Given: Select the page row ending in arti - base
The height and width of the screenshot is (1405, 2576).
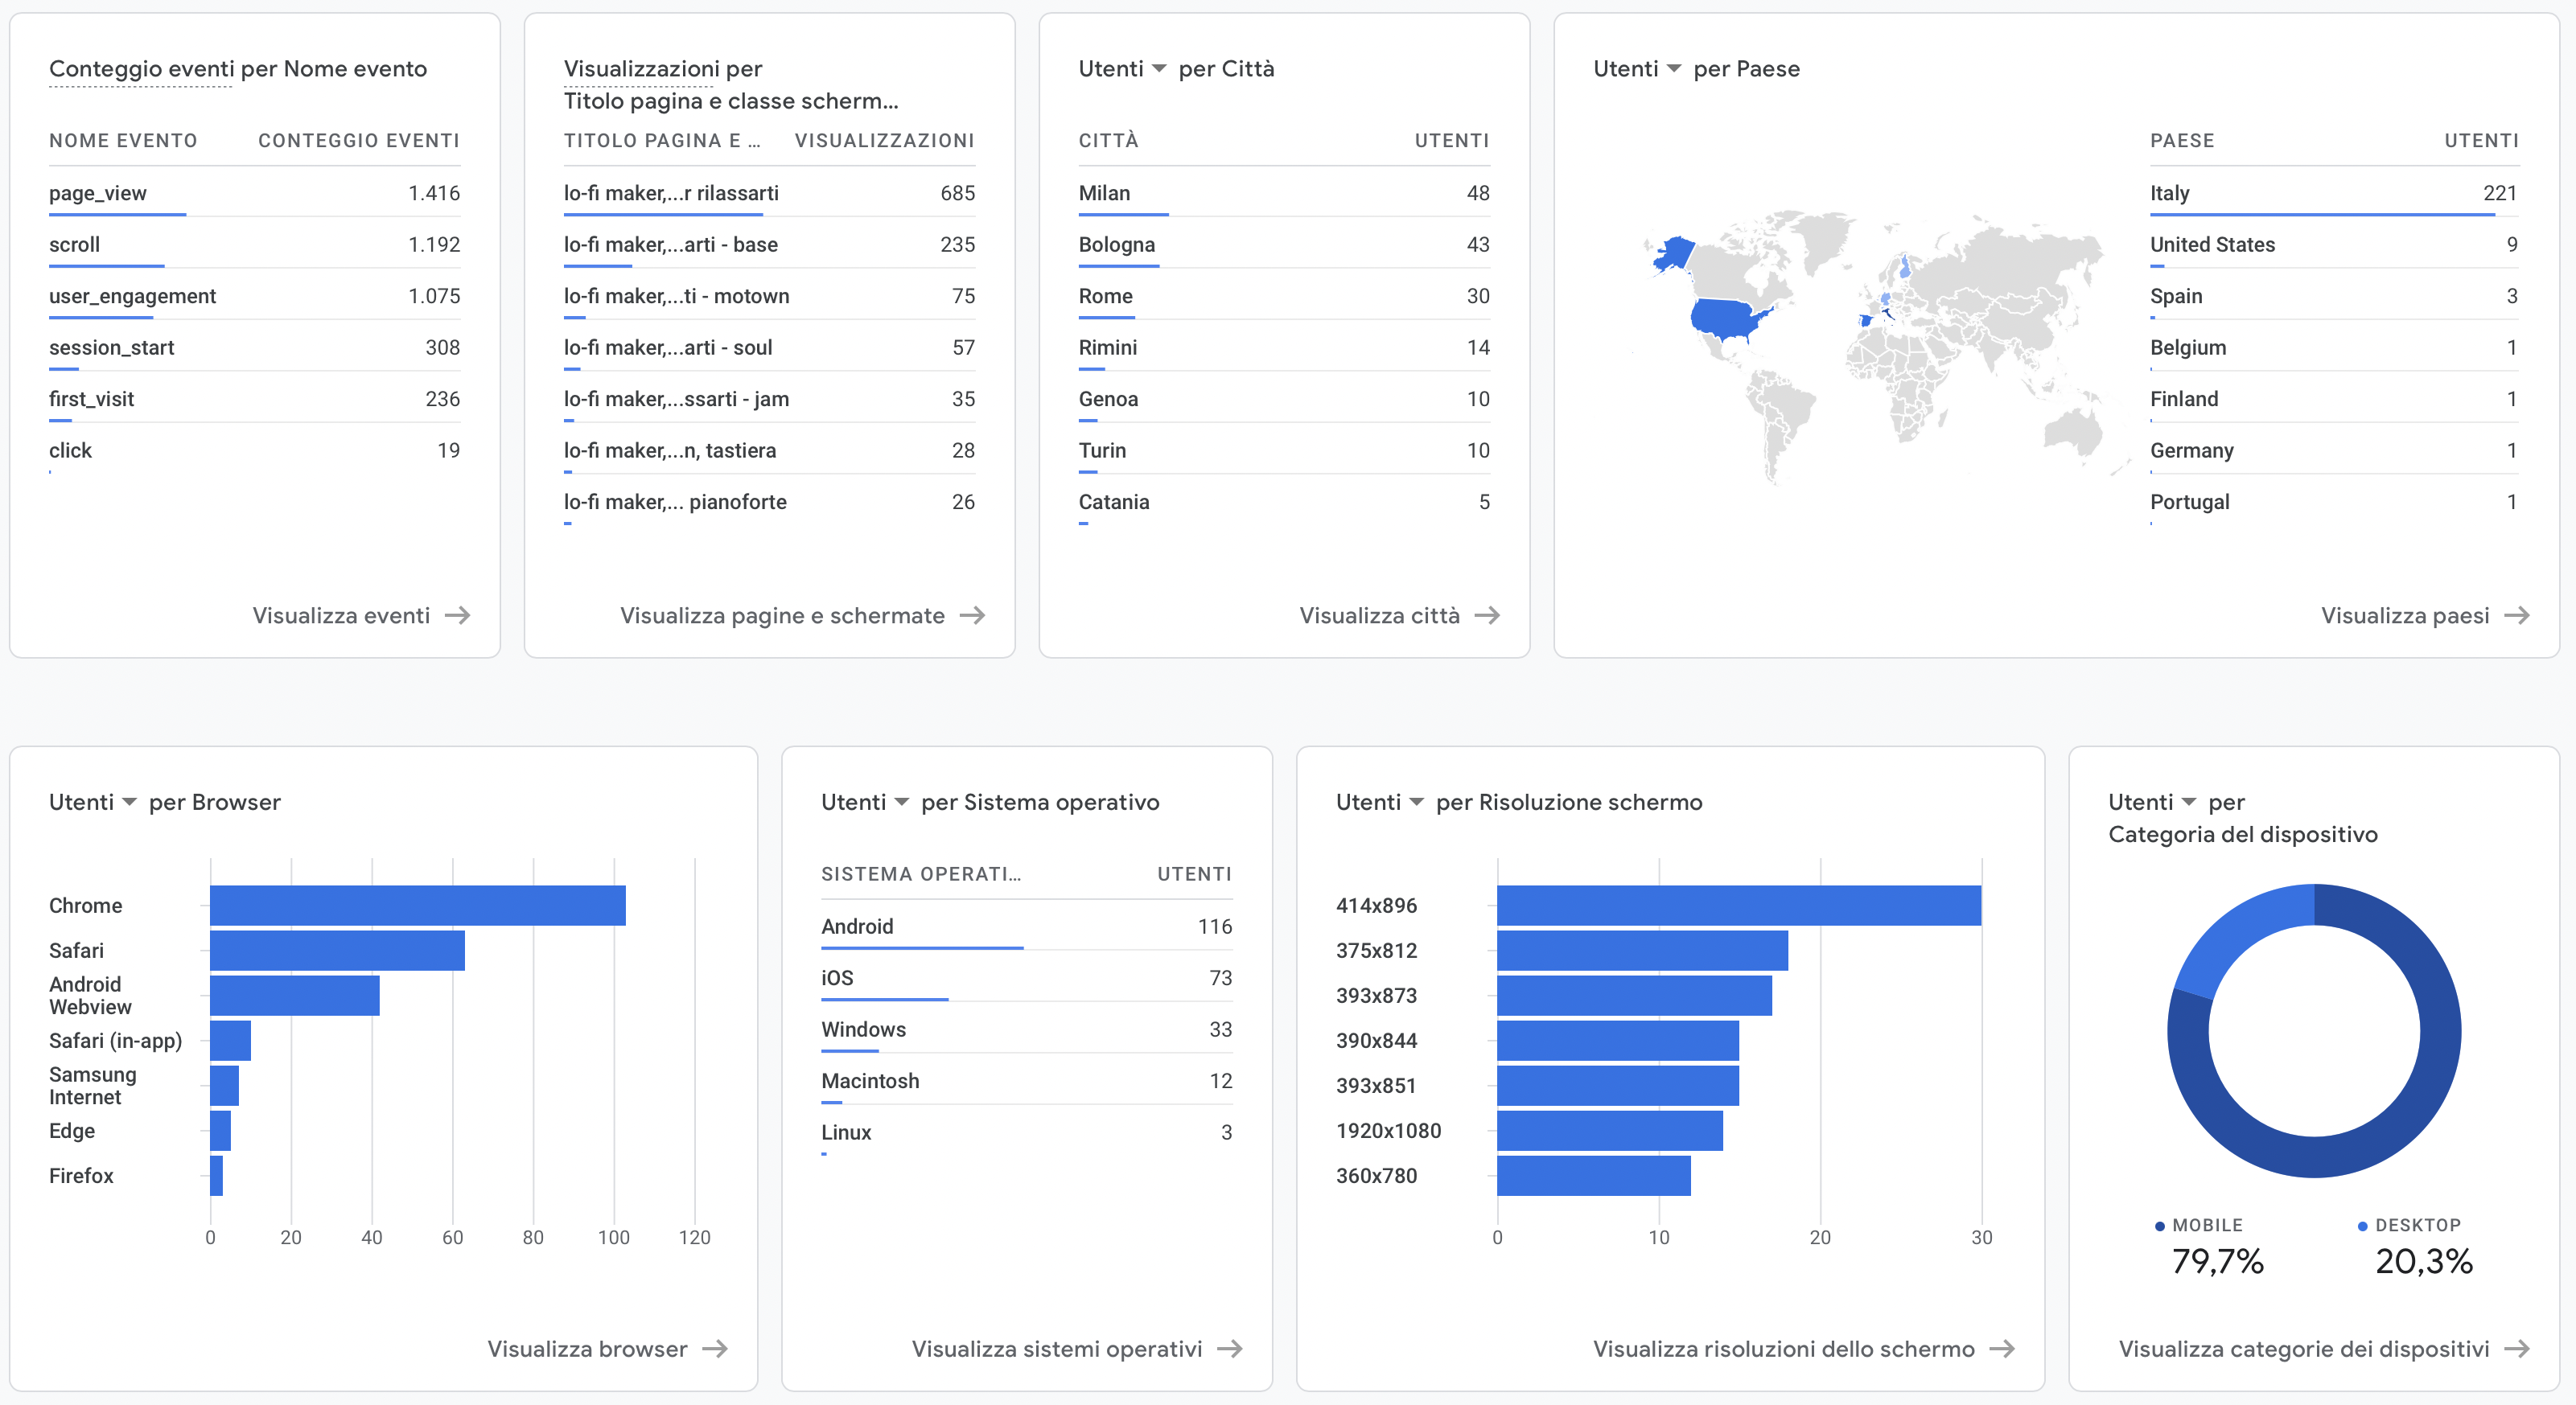Looking at the screenshot, I should pyautogui.click(x=769, y=245).
